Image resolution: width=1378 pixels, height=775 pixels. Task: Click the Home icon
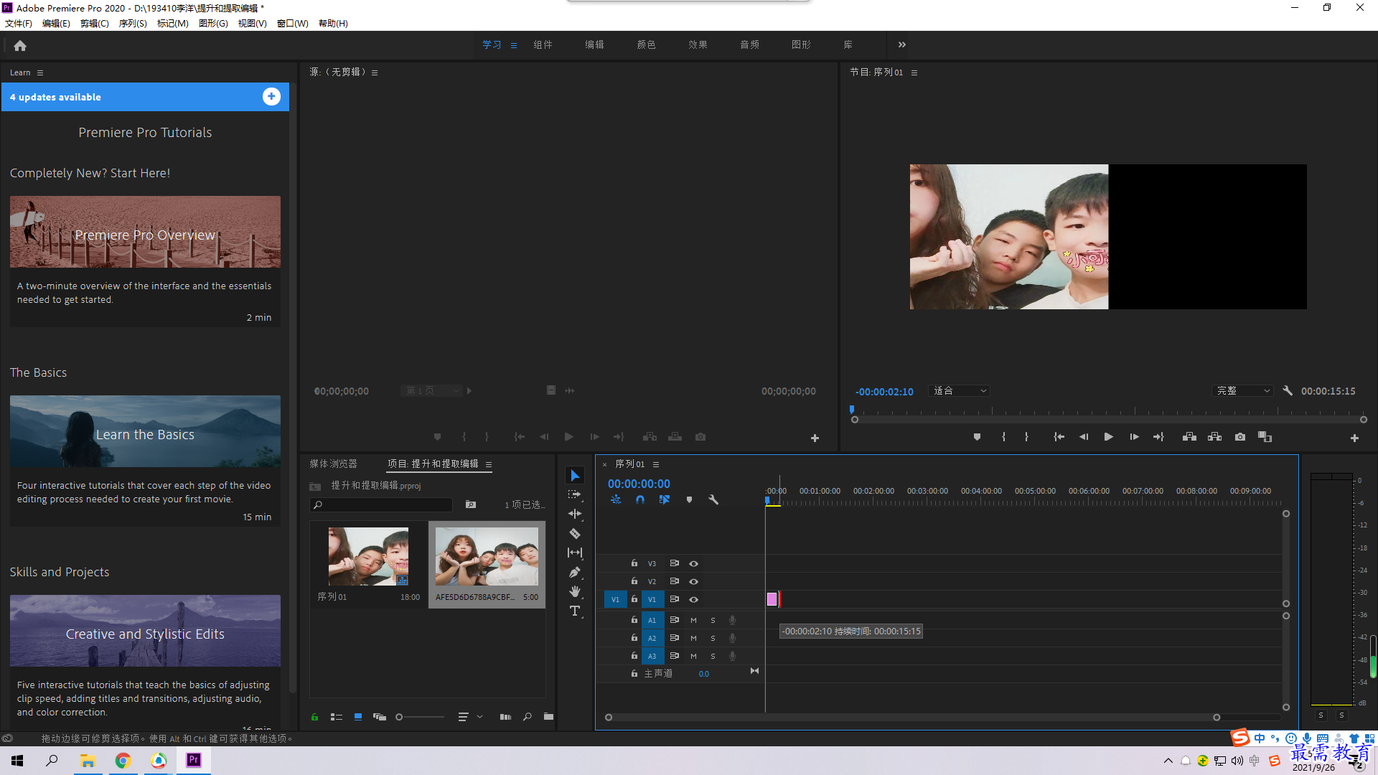[20, 45]
